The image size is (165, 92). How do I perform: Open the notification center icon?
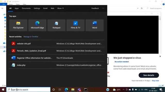[161, 90]
